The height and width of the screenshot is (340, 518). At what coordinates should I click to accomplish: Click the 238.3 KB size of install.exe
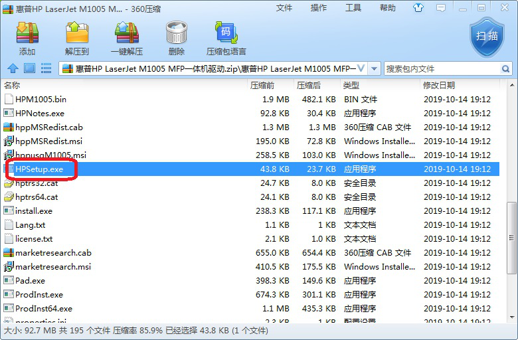coord(272,211)
